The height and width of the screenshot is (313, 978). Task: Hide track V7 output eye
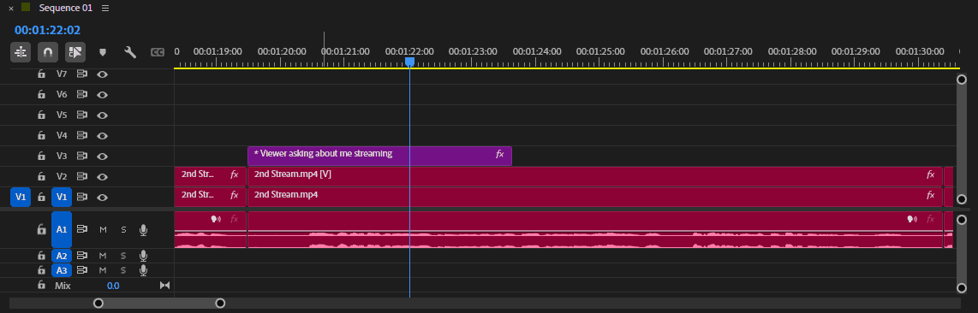click(x=102, y=74)
